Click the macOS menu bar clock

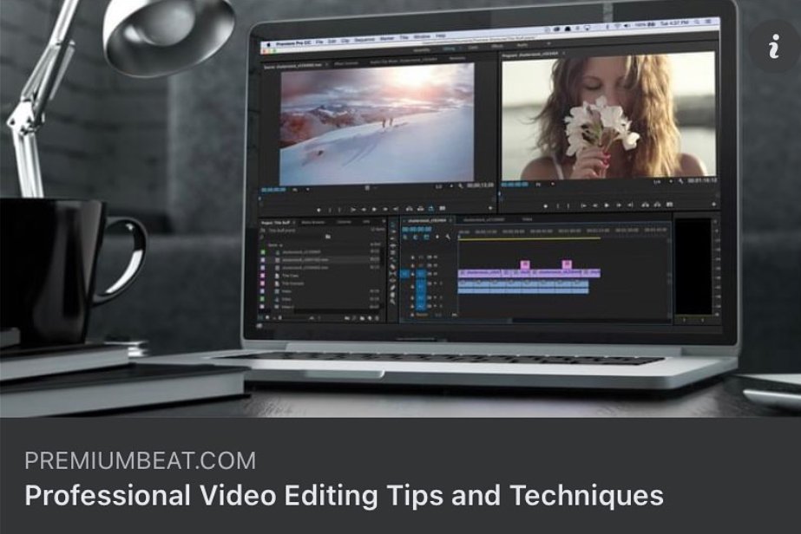click(673, 23)
